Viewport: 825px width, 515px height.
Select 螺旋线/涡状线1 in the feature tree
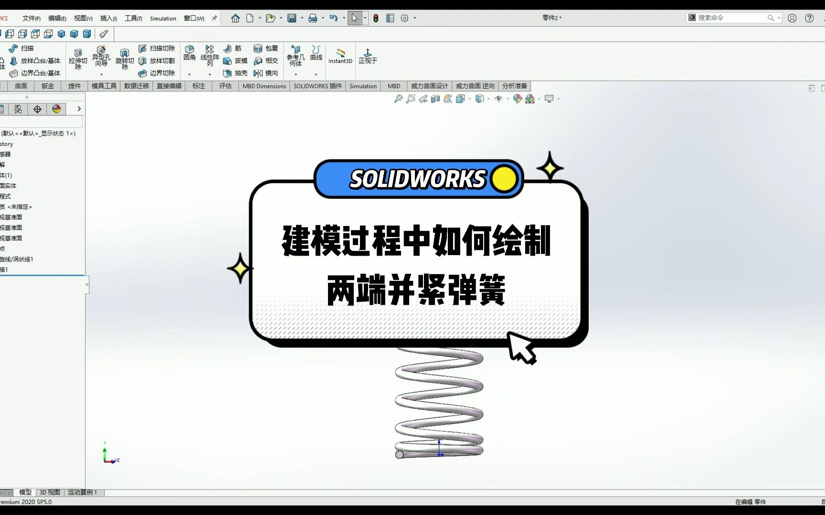pos(18,259)
